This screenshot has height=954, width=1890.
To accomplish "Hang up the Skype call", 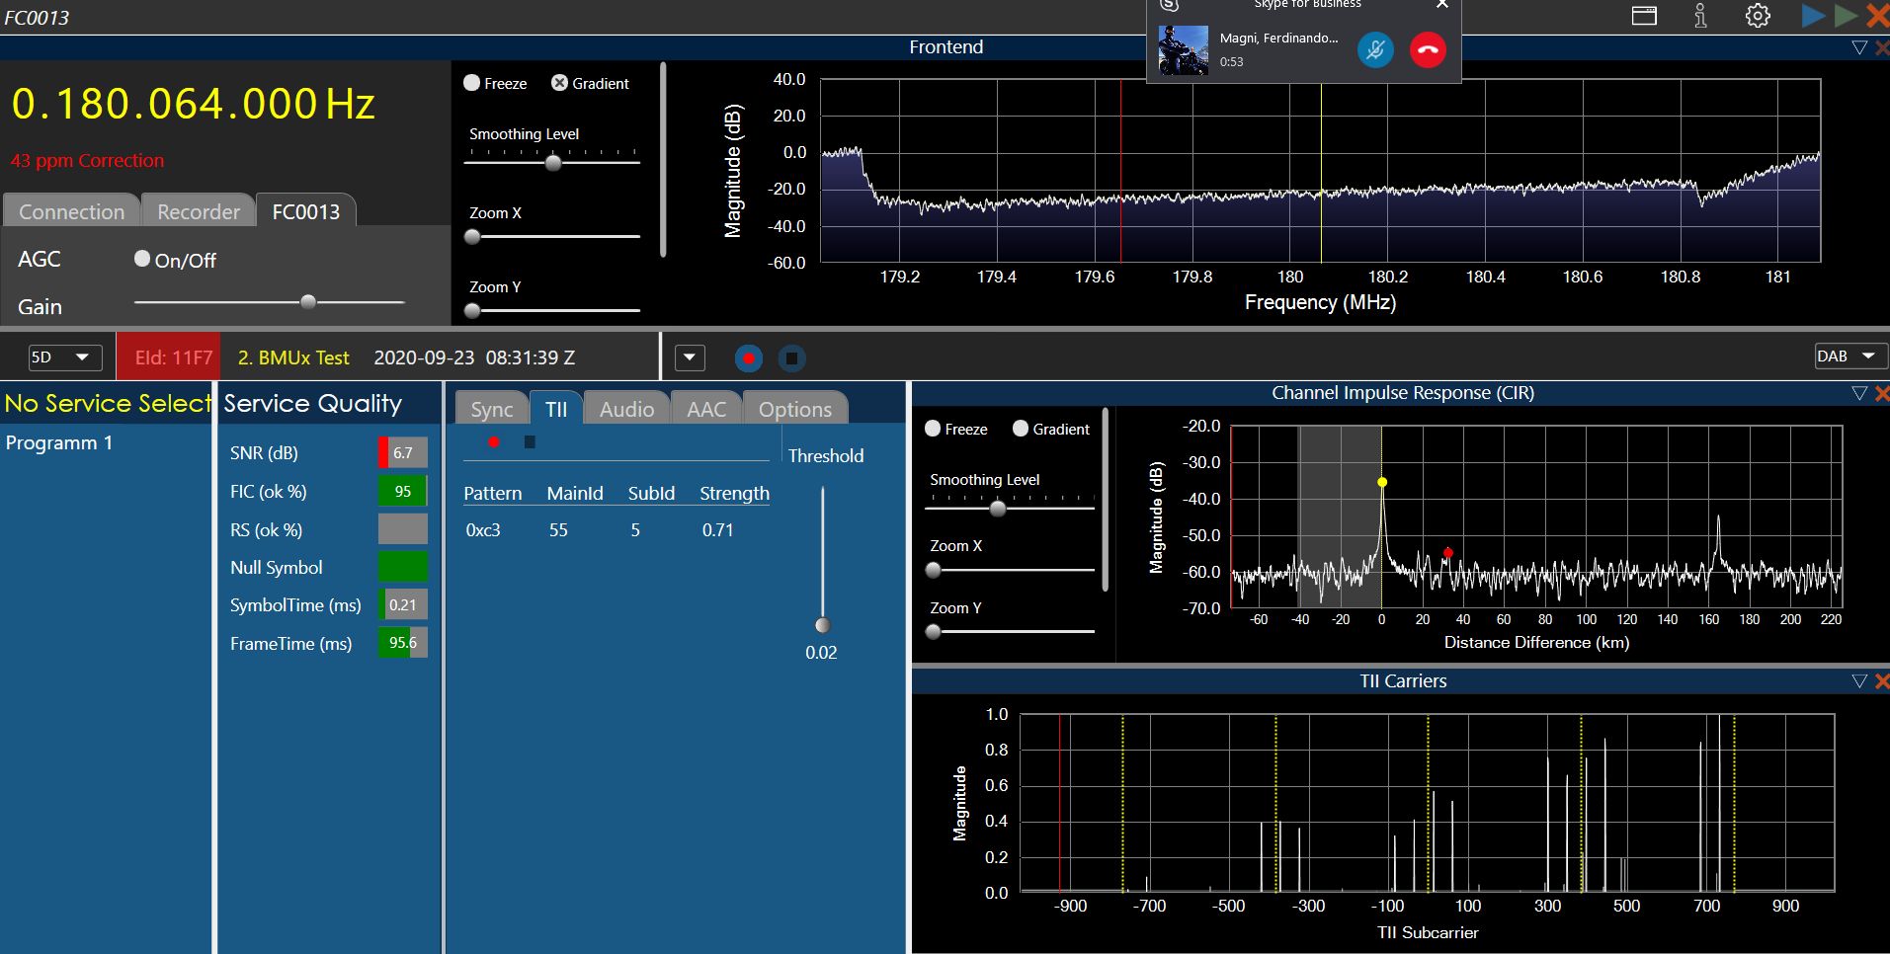I will point(1427,49).
